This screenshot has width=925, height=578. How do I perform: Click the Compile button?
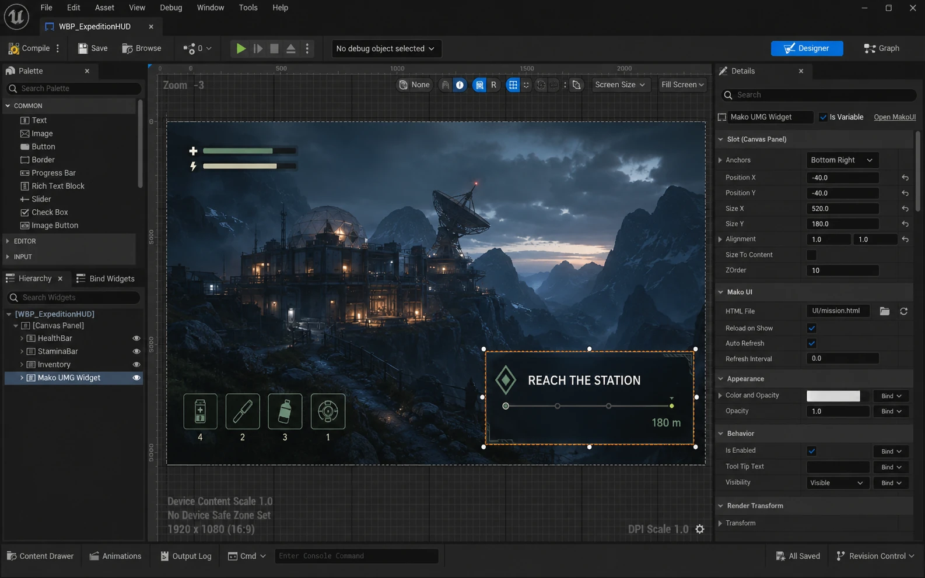[29, 48]
